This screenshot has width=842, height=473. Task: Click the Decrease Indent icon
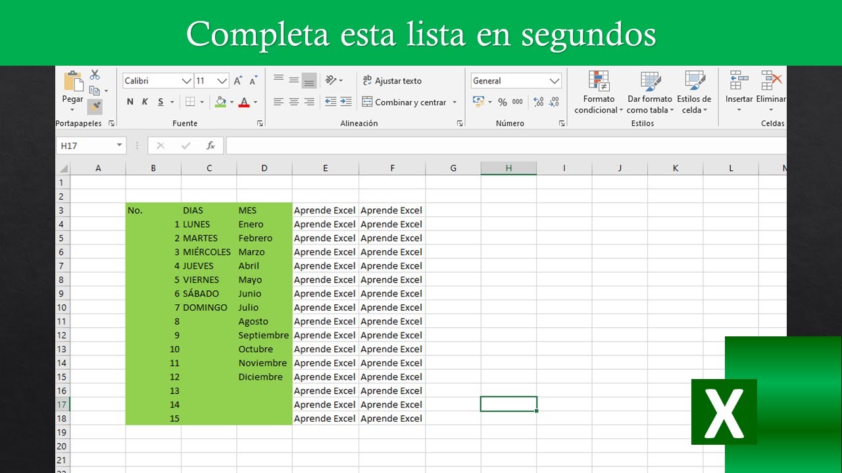[330, 102]
